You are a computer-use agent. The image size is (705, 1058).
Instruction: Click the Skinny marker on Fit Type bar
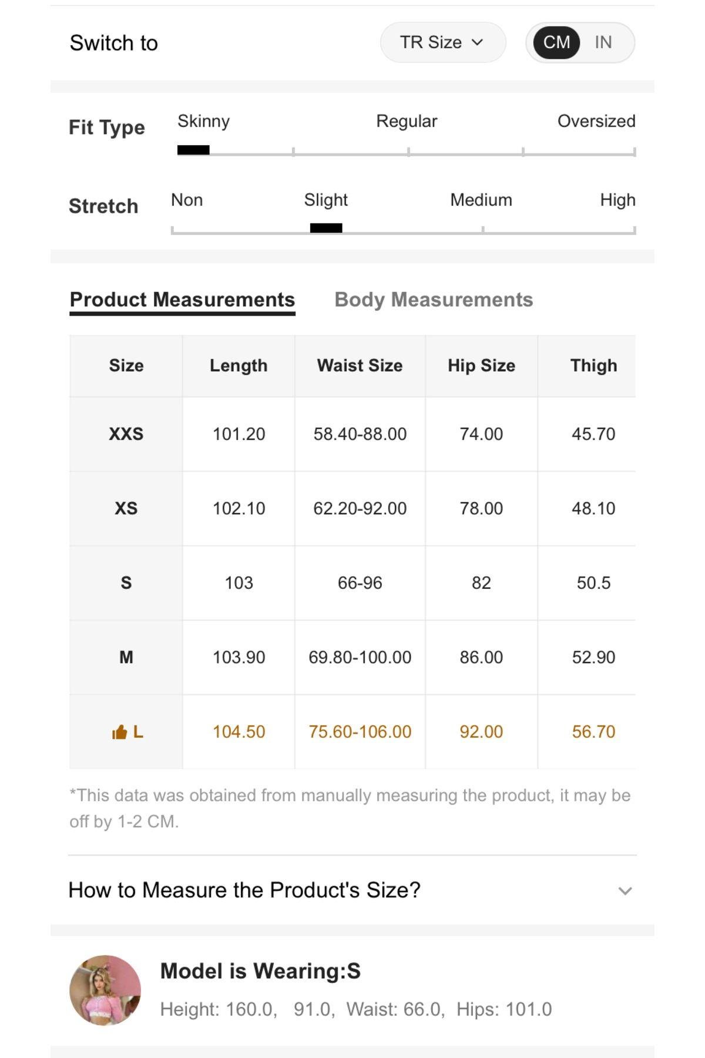click(x=193, y=150)
